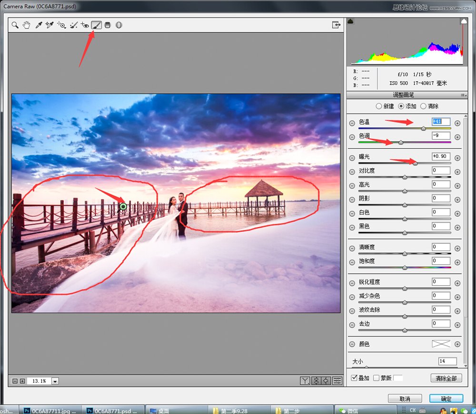476x414 pixels.
Task: Click the 色调 slider handle
Action: click(401, 143)
